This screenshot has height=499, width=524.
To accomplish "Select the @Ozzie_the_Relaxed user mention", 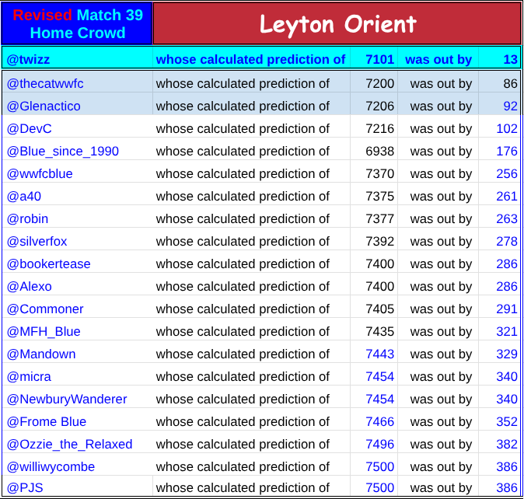I will point(70,444).
